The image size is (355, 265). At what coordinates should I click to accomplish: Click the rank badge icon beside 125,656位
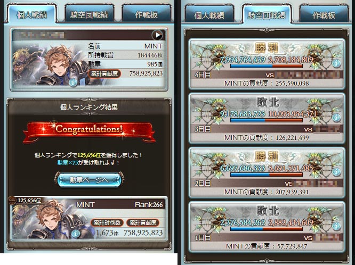(x=12, y=200)
